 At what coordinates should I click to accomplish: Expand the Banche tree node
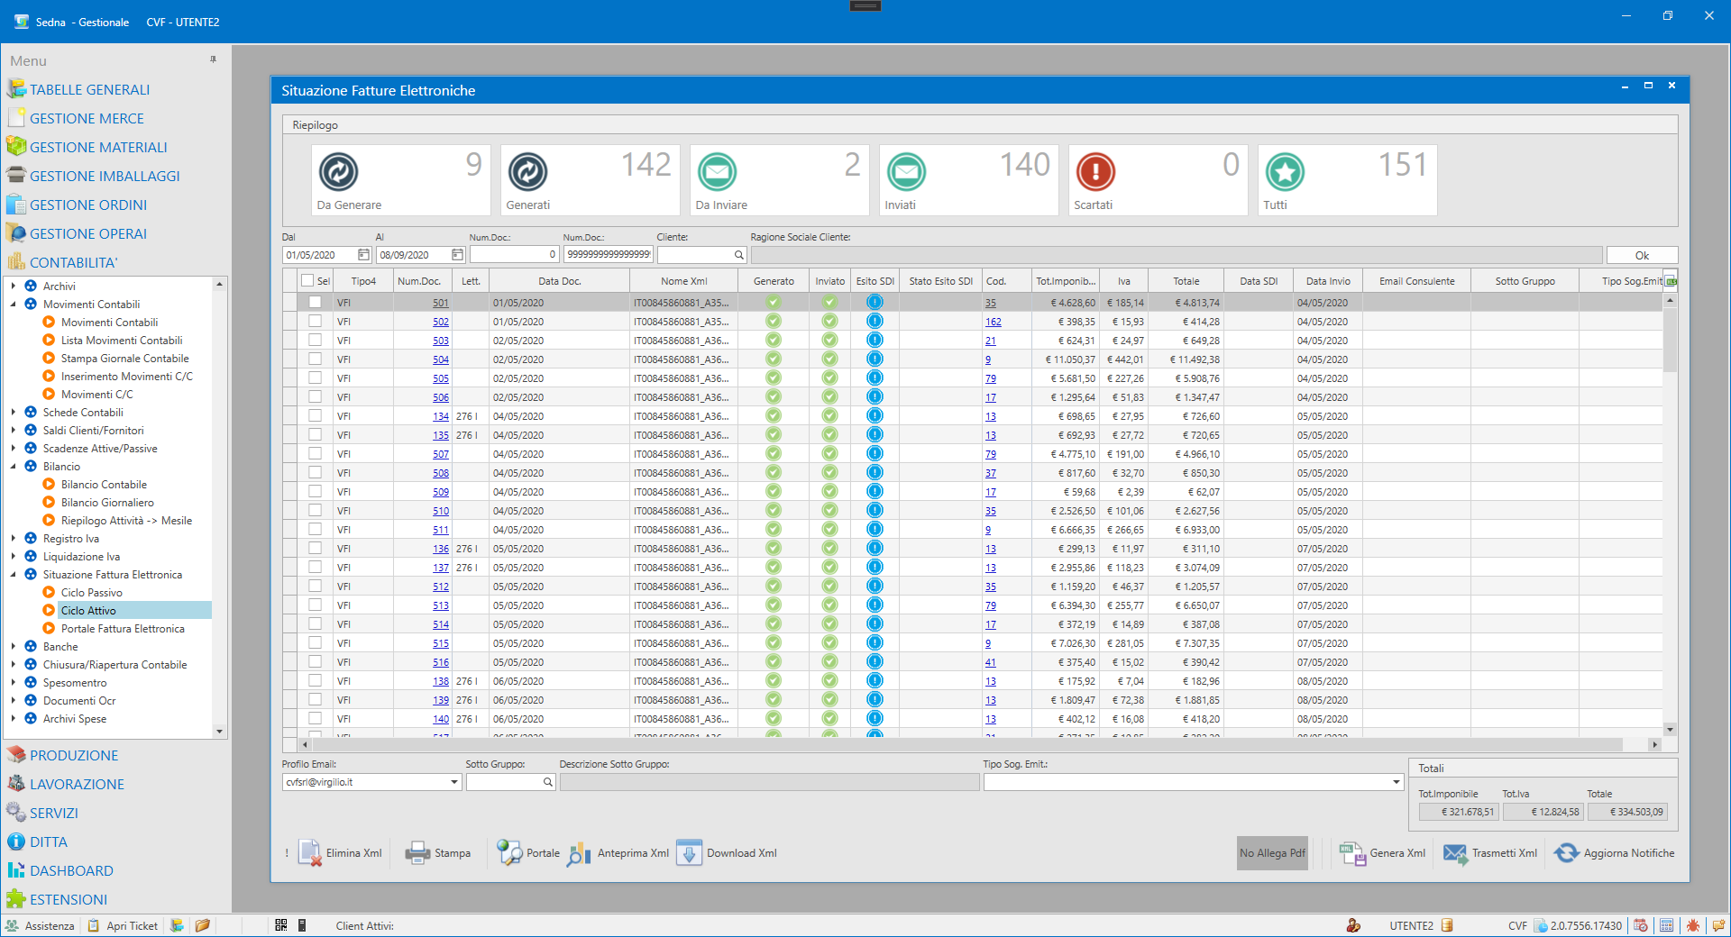pyautogui.click(x=14, y=646)
